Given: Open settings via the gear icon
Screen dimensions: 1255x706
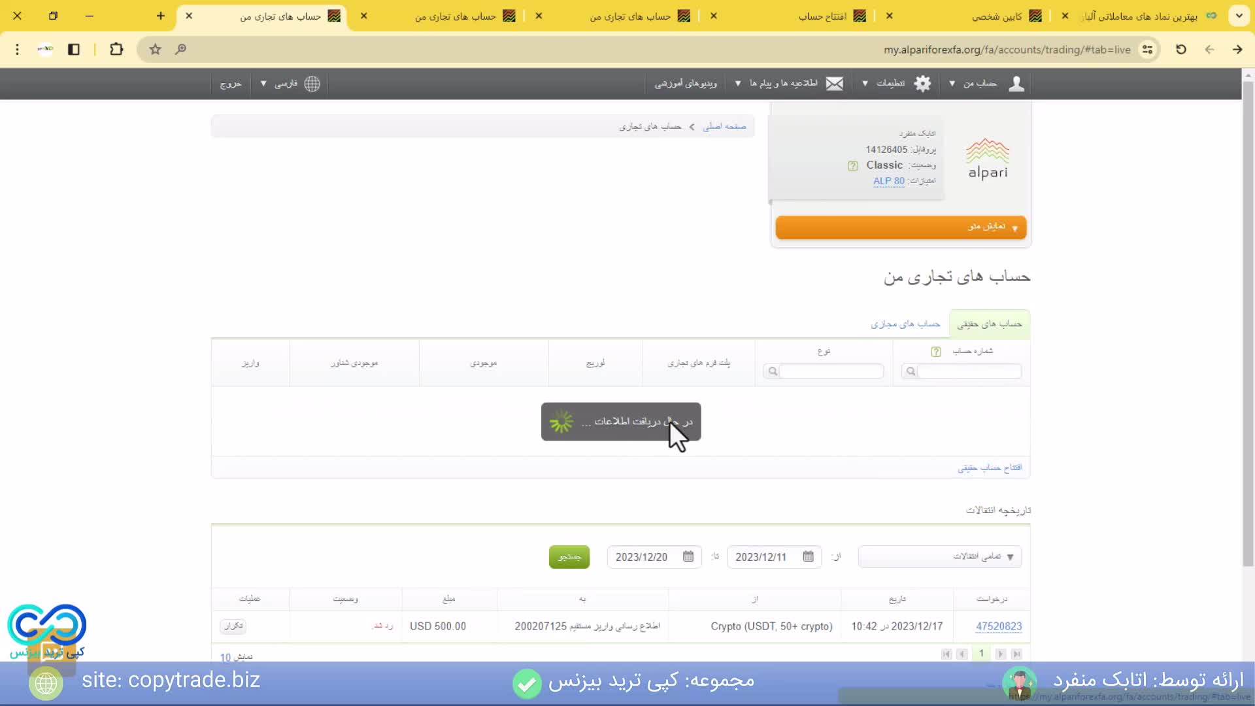Looking at the screenshot, I should click(922, 83).
